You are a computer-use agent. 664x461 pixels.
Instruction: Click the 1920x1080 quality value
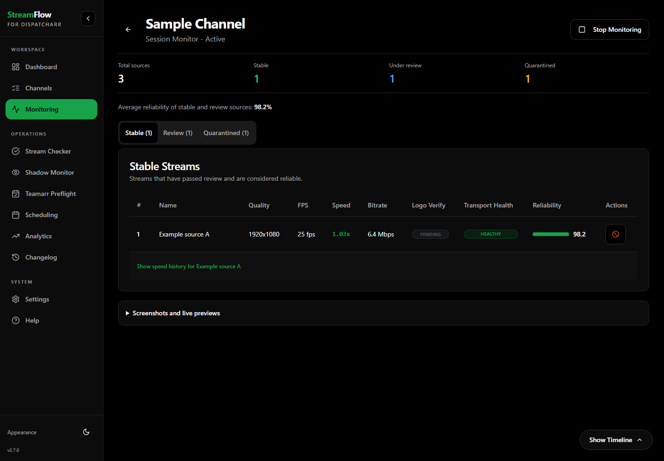click(x=264, y=234)
